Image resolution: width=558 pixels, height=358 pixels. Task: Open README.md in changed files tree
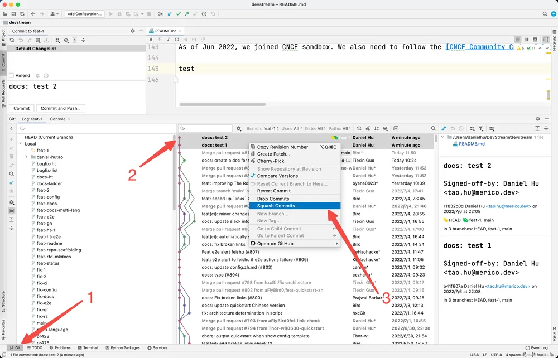click(471, 144)
